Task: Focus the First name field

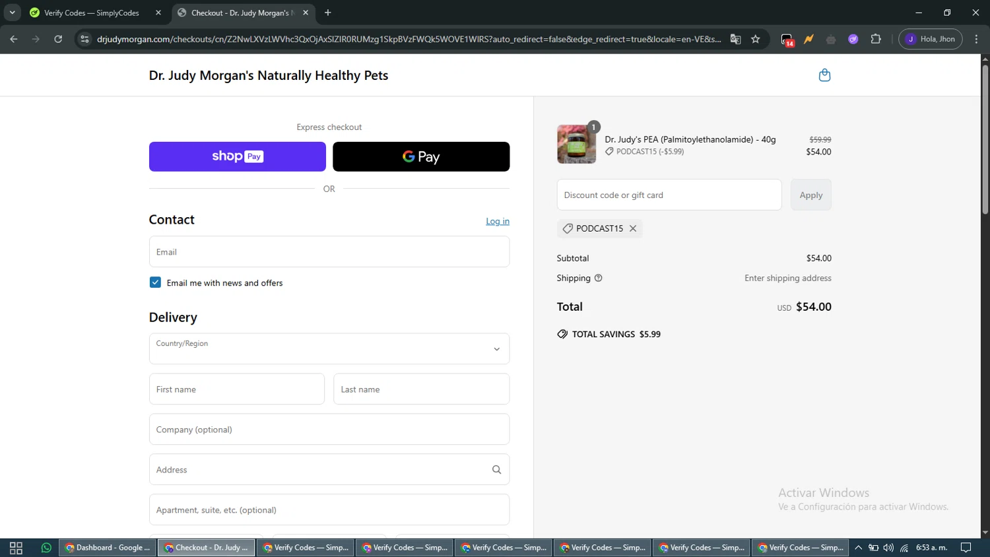Action: coord(237,389)
